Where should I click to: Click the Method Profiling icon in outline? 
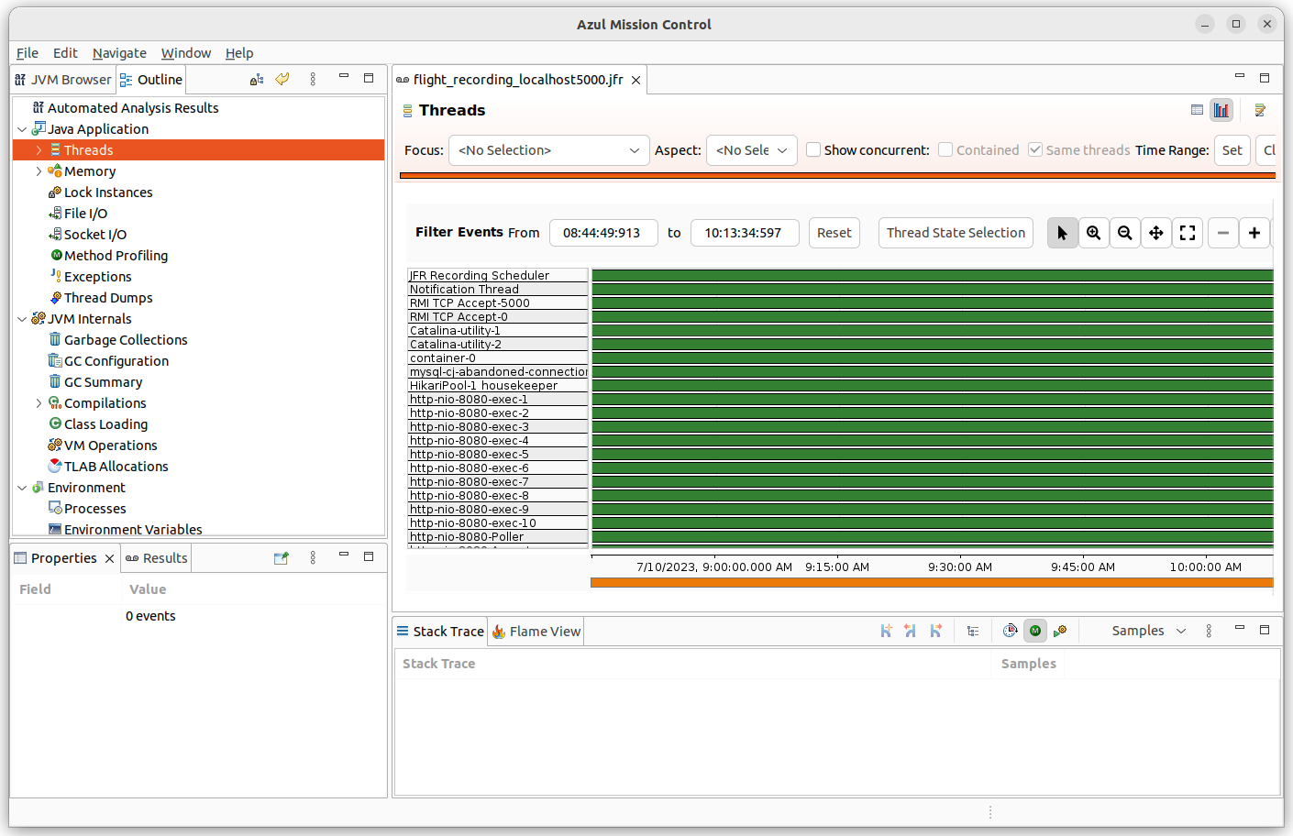click(56, 256)
